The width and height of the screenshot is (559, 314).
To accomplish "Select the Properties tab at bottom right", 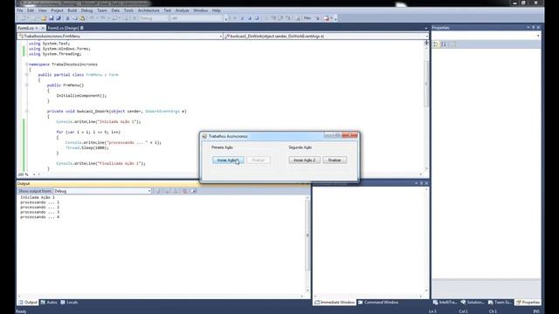I will pyautogui.click(x=528, y=303).
